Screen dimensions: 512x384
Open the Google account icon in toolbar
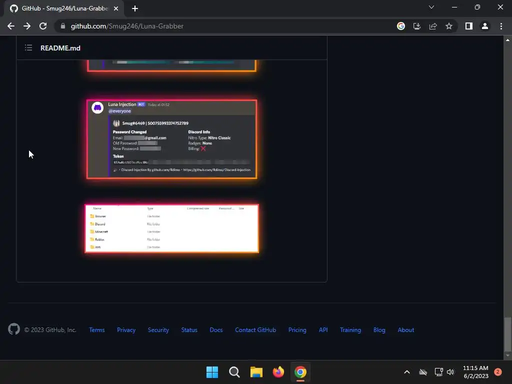point(401,26)
